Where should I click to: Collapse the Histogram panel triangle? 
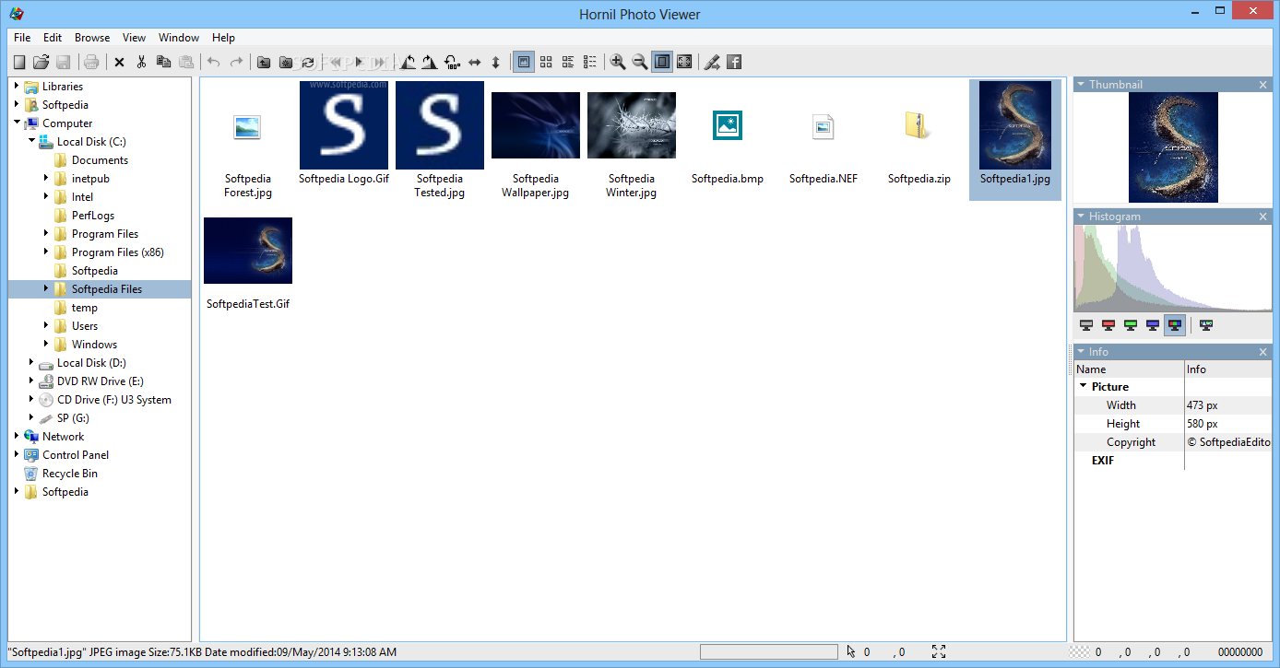click(x=1081, y=216)
